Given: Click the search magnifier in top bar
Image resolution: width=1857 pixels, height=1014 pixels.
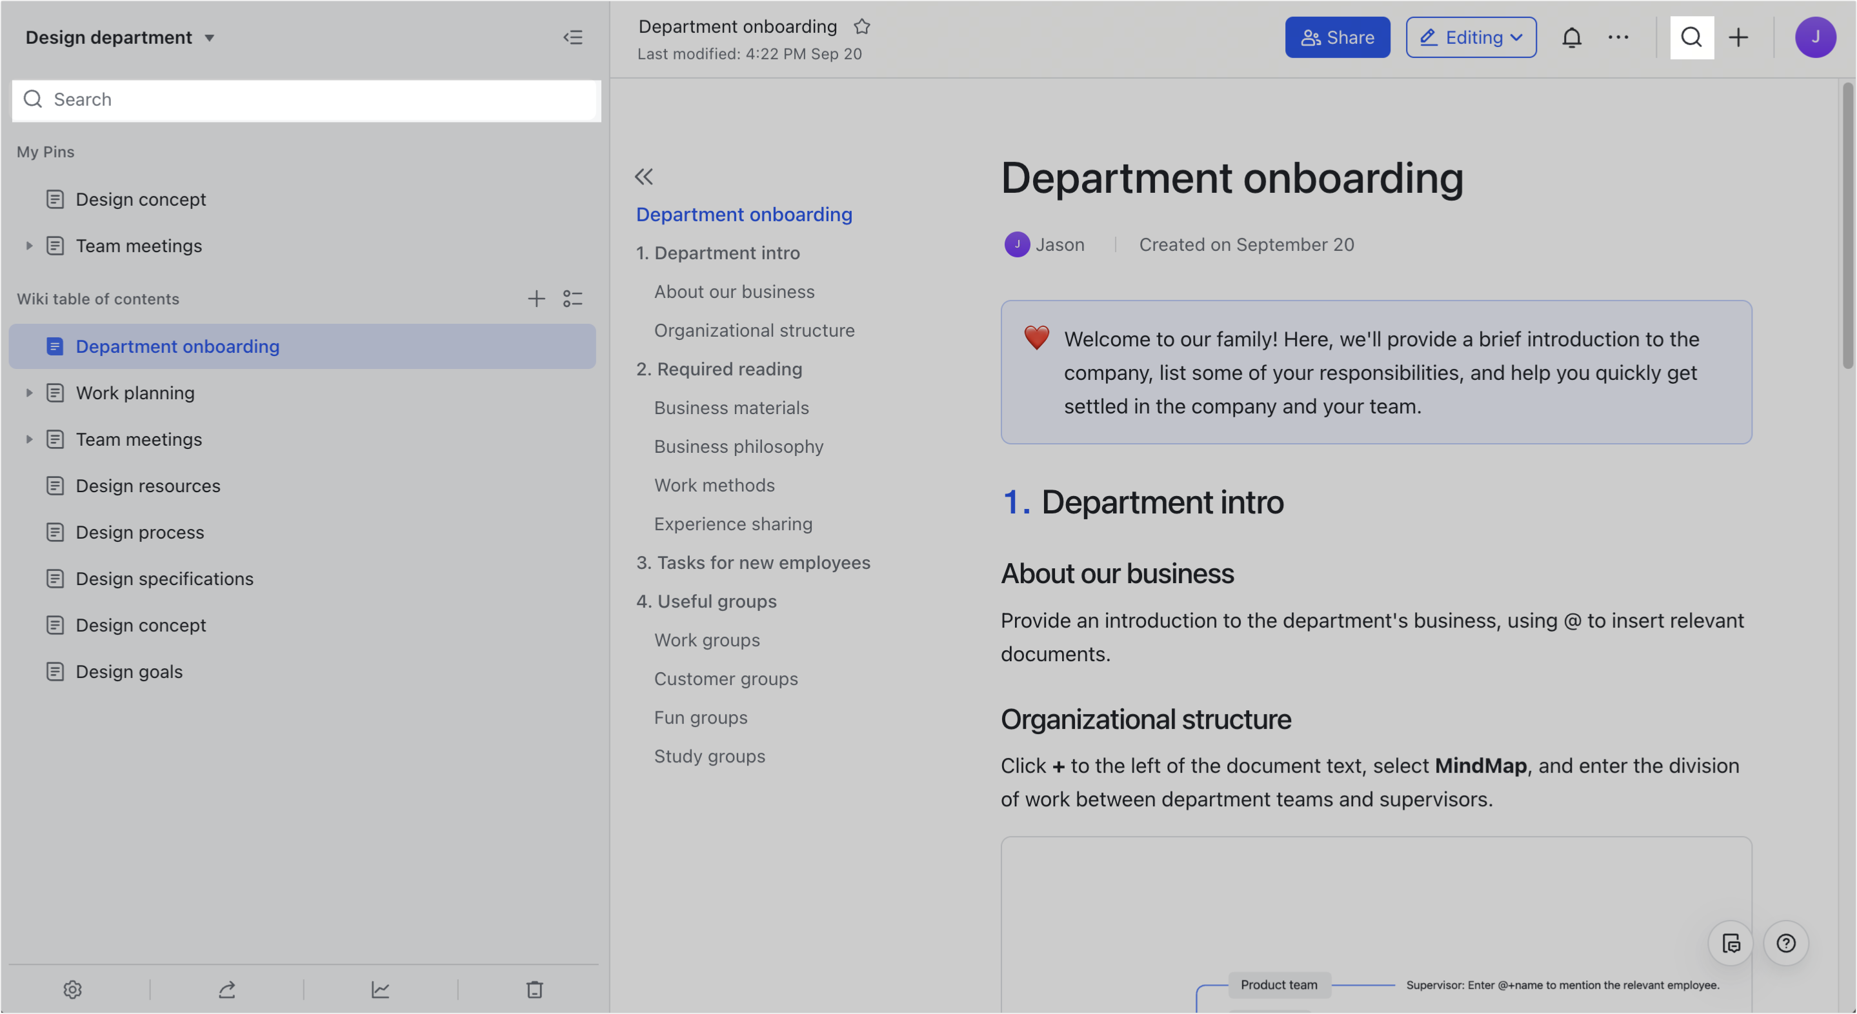Looking at the screenshot, I should coord(1691,37).
